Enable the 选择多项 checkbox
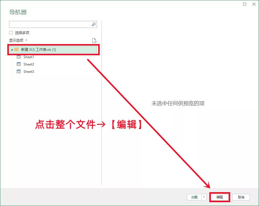 tap(11, 33)
